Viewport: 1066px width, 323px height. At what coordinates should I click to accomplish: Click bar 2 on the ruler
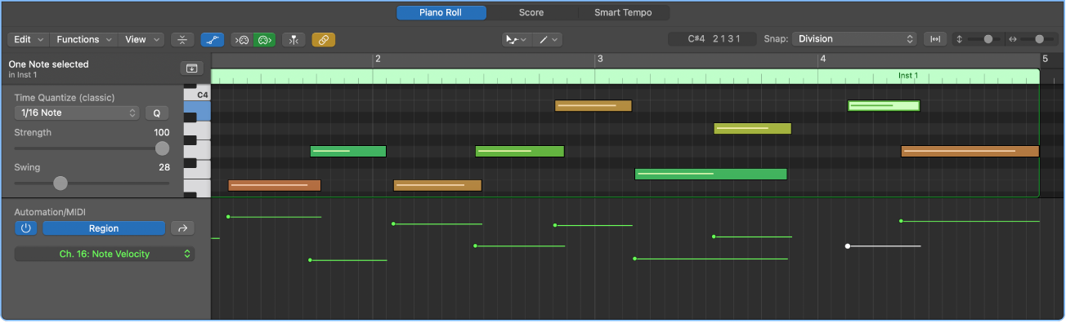coord(377,60)
